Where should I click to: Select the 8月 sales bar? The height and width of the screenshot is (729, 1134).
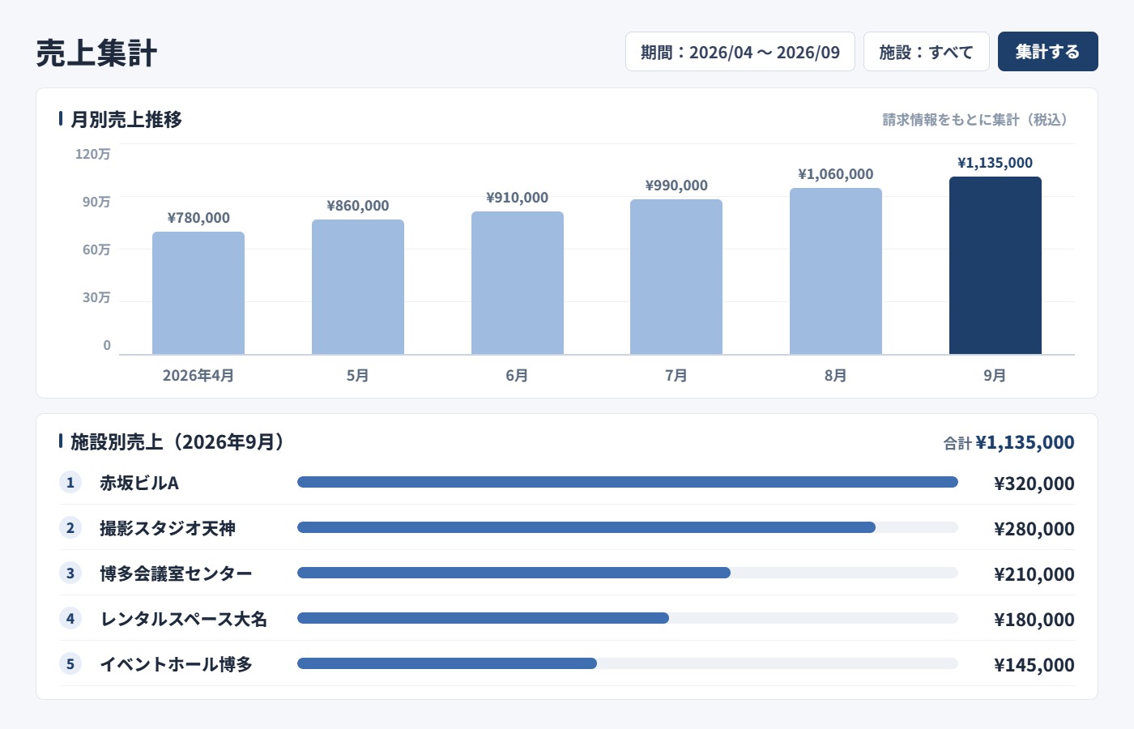tap(836, 271)
